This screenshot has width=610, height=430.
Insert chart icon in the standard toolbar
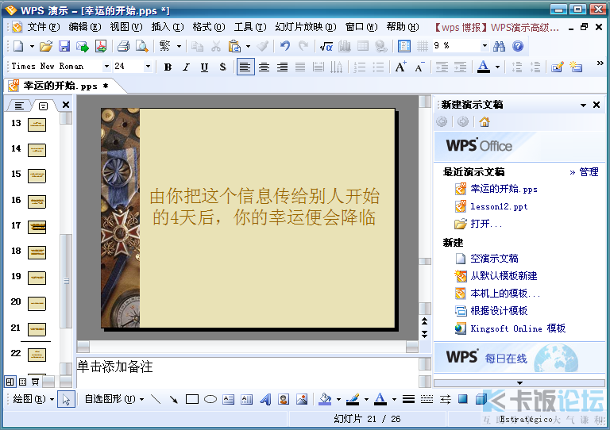coord(345,46)
